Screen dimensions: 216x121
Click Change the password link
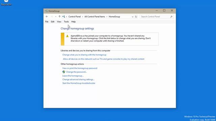point(77,72)
